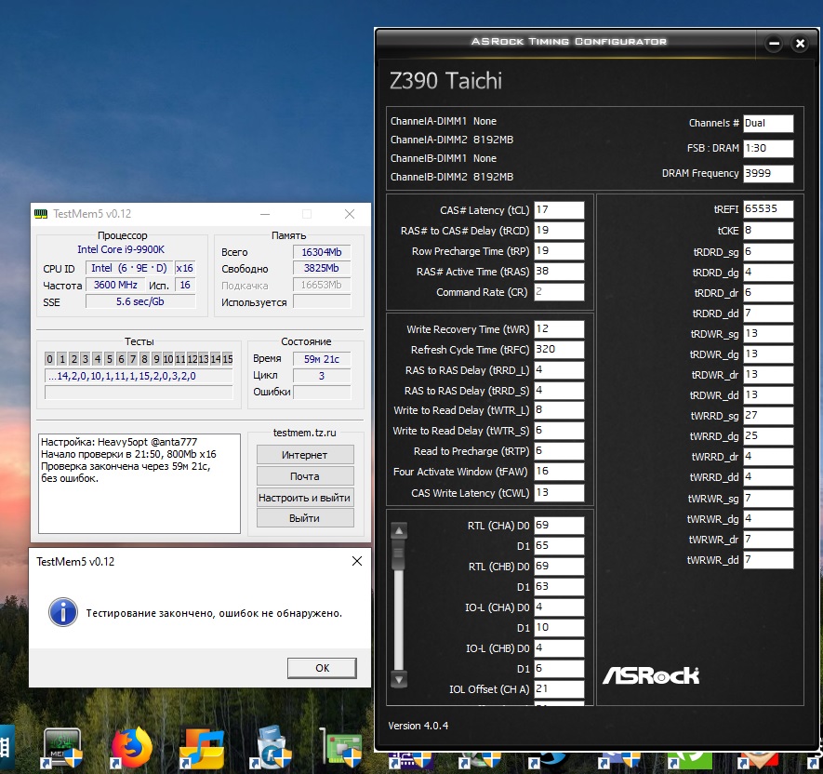Select test number 7 box

point(133,359)
